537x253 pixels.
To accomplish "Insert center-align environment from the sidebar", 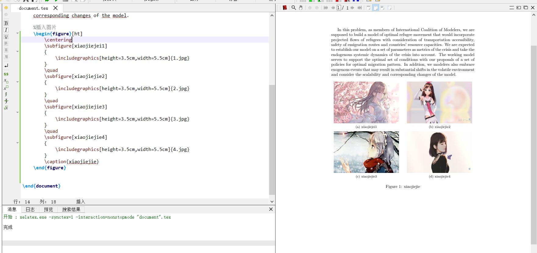I will pyautogui.click(x=6, y=50).
